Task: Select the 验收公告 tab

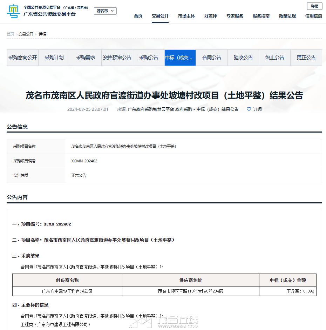Action: tap(243, 58)
